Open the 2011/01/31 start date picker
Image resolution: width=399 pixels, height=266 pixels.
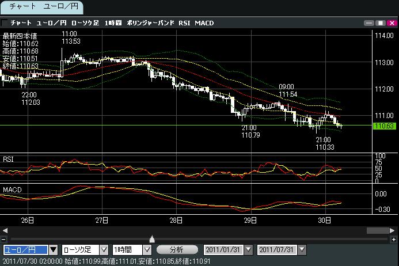pyautogui.click(x=248, y=250)
